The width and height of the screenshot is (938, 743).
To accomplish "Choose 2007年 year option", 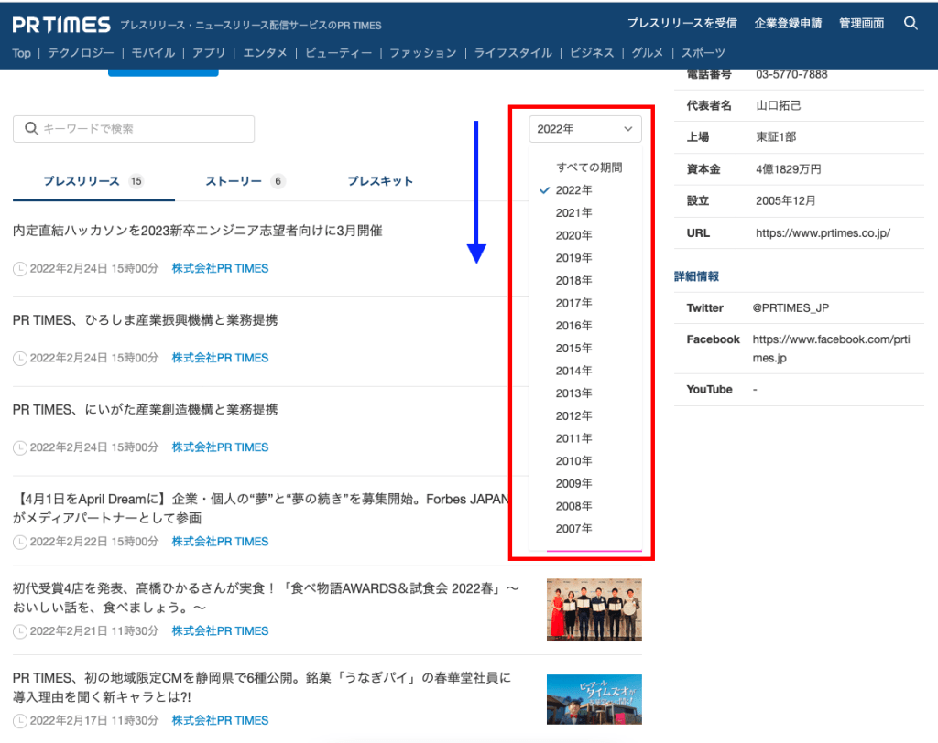I will [573, 528].
